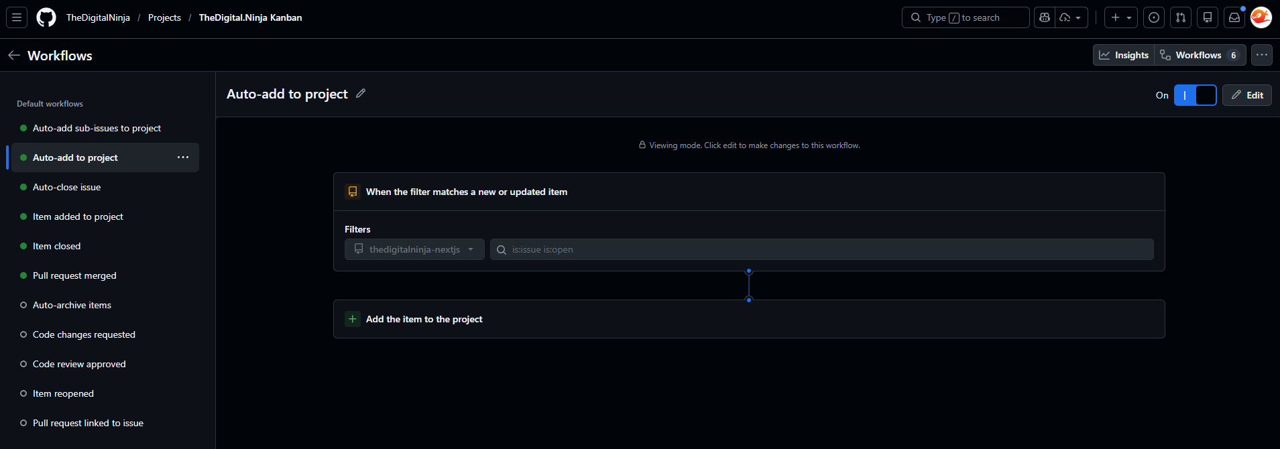This screenshot has height=449, width=1280.
Task: Open the Workflows 6 button
Action: [x=1200, y=55]
